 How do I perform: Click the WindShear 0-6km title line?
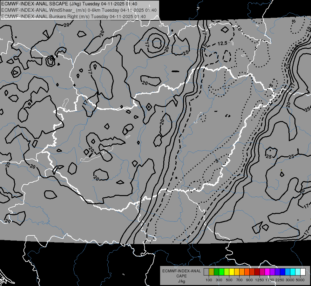pos(79,10)
